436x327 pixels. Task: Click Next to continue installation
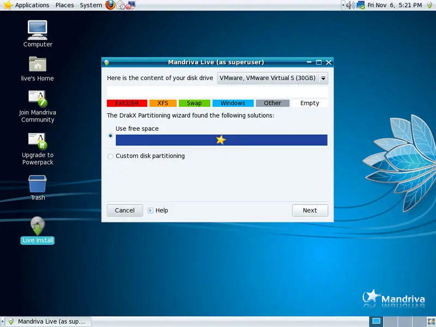tap(310, 210)
